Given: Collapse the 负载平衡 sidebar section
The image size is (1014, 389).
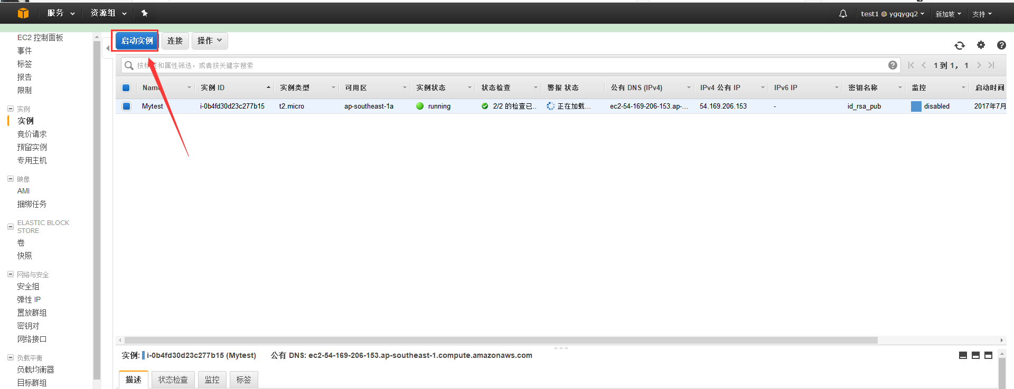Looking at the screenshot, I should click(10, 357).
